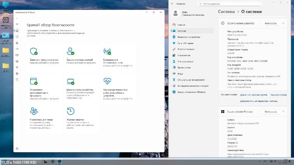Open settings gear in Windows Security sidebar
The width and height of the screenshot is (294, 165).
17,148
